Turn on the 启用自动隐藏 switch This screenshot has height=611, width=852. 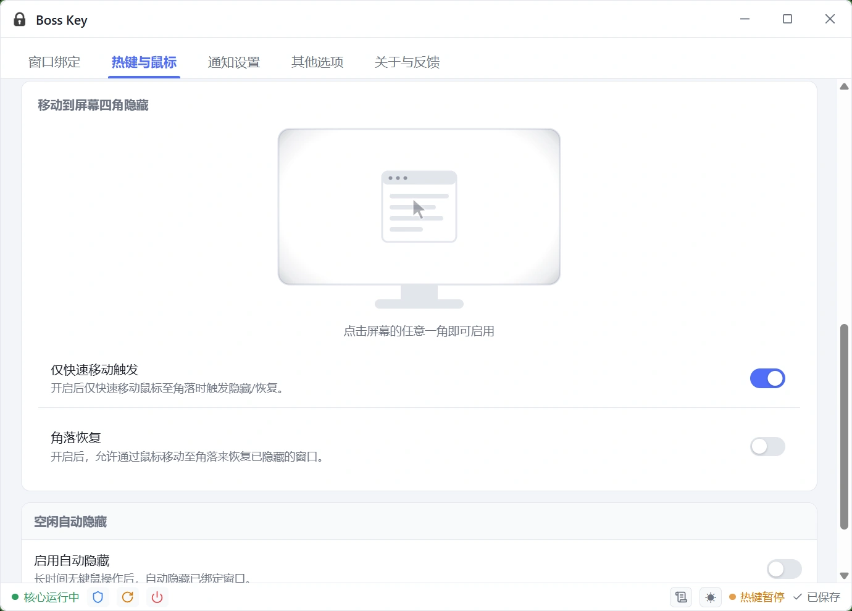pos(784,569)
